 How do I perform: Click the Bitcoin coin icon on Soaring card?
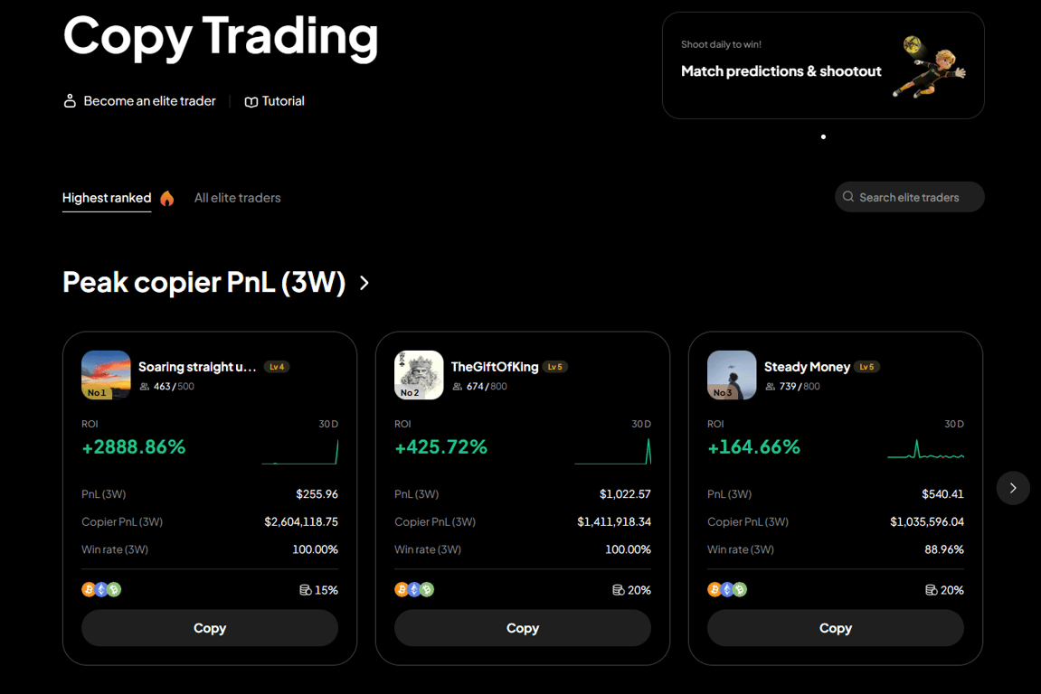88,588
